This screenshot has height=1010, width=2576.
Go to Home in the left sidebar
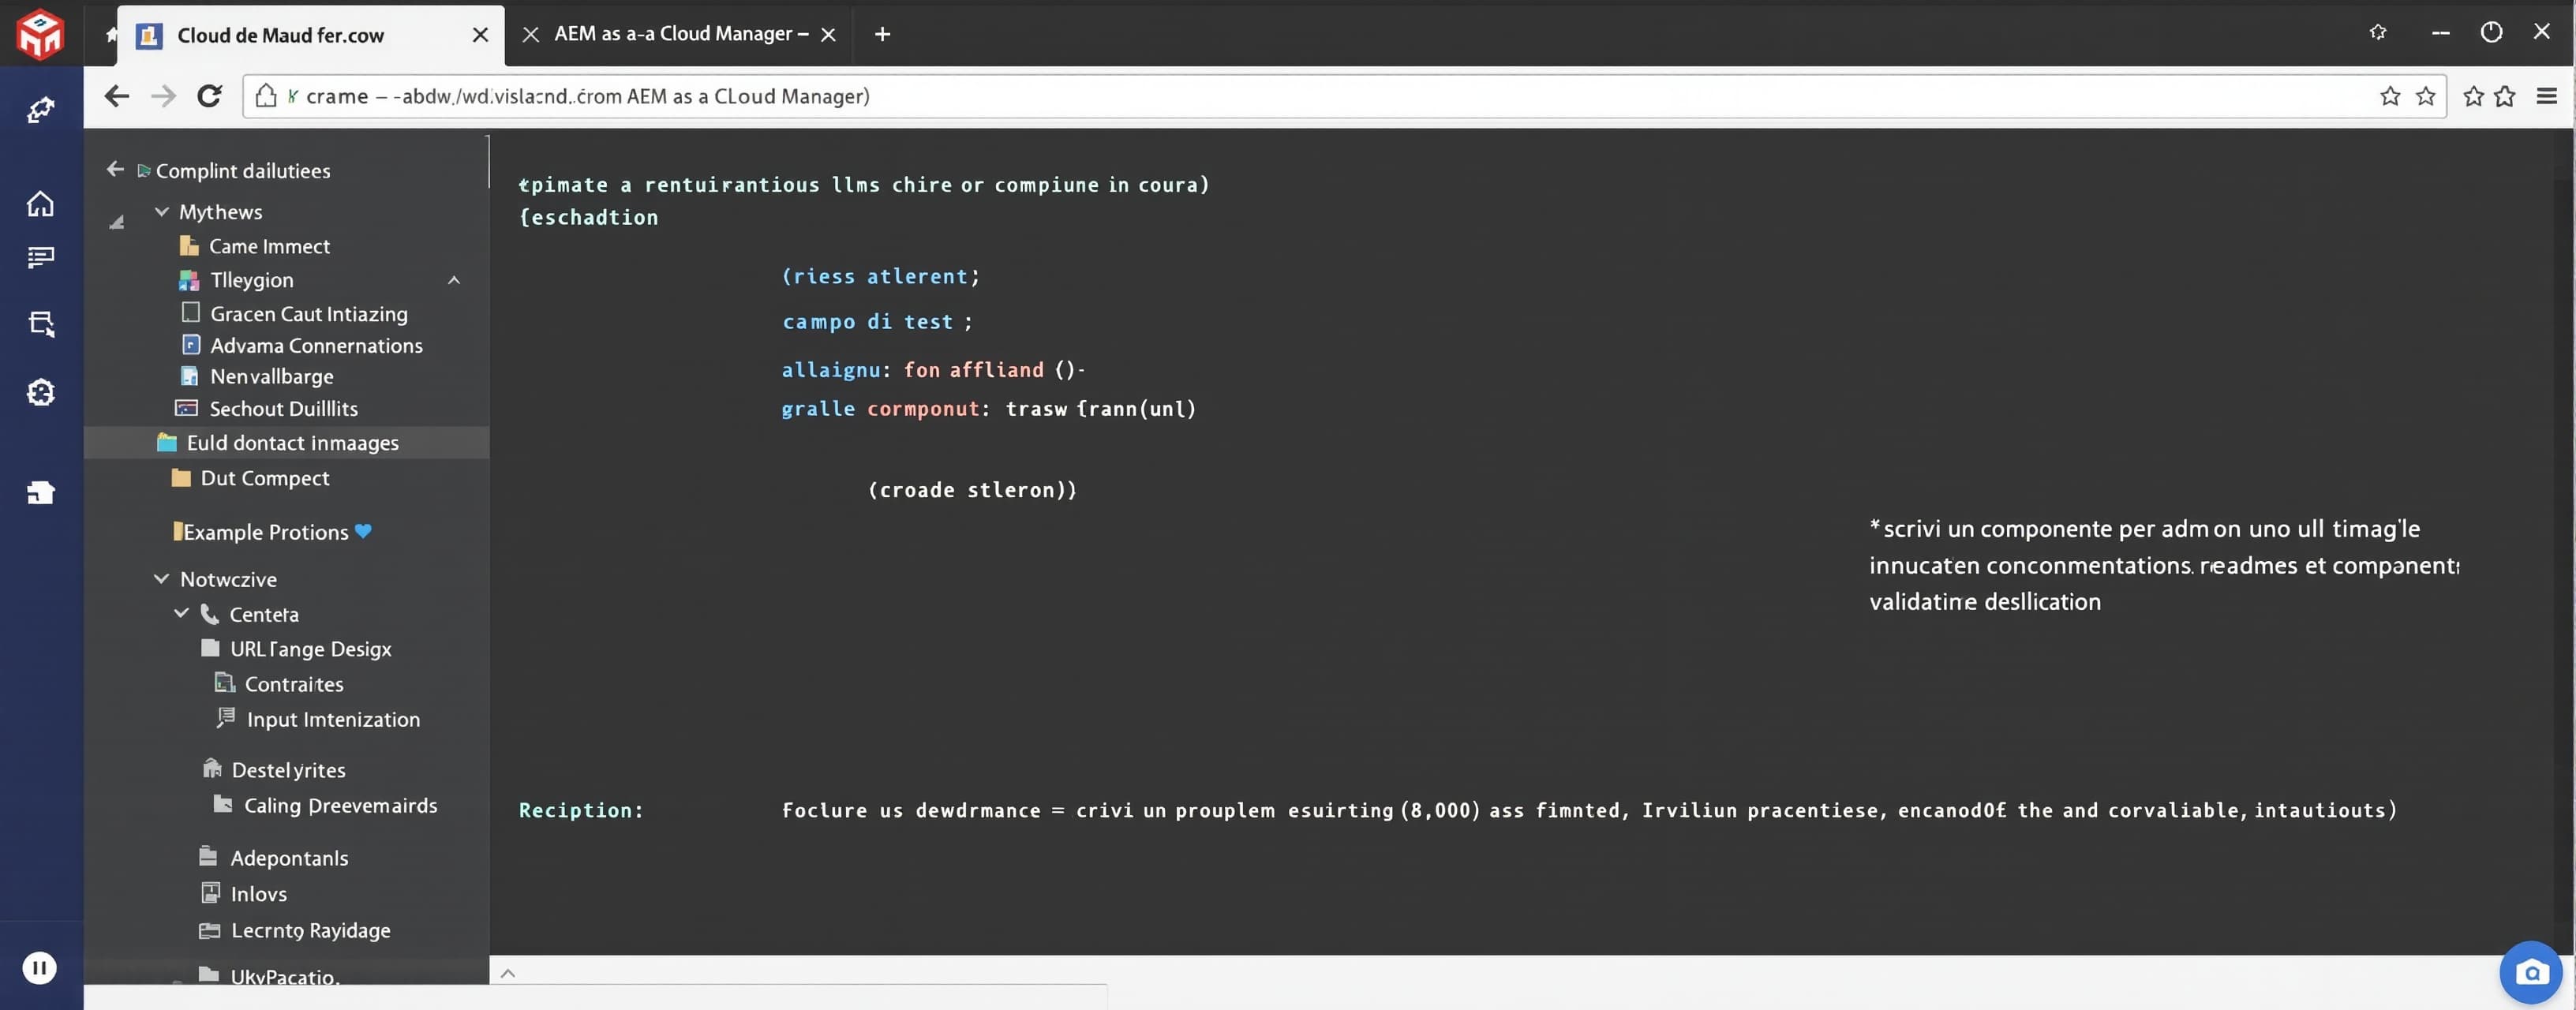[x=40, y=204]
